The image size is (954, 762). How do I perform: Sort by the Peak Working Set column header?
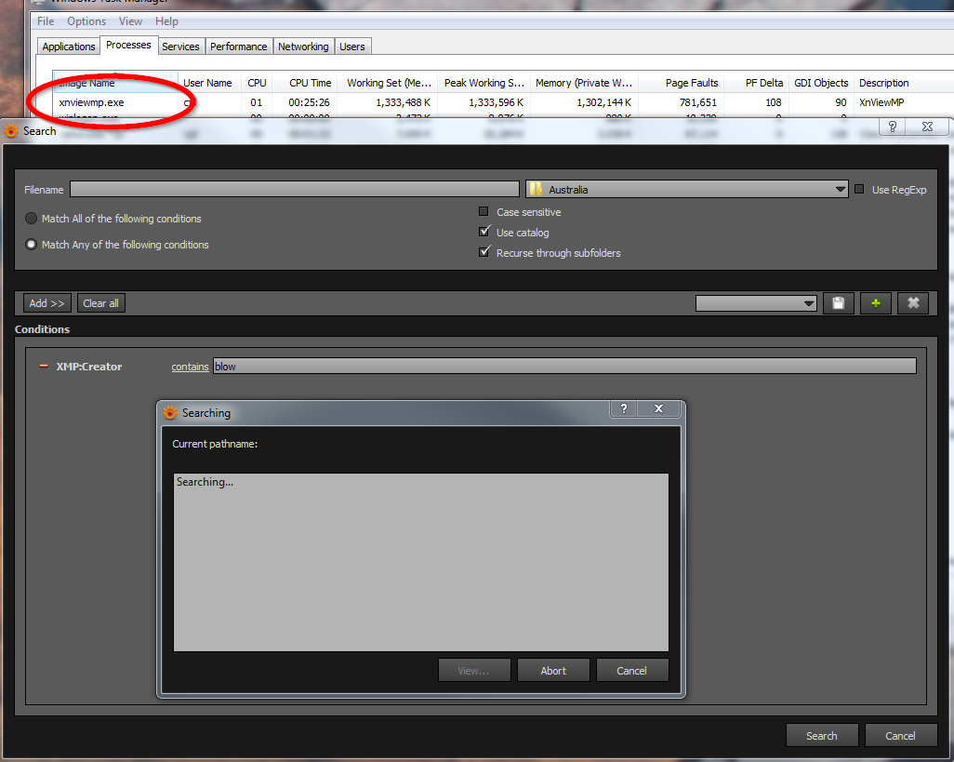tap(484, 83)
